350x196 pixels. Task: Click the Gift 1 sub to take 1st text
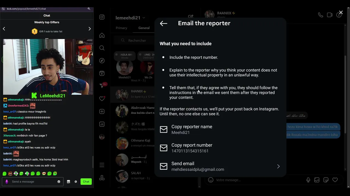51,31
